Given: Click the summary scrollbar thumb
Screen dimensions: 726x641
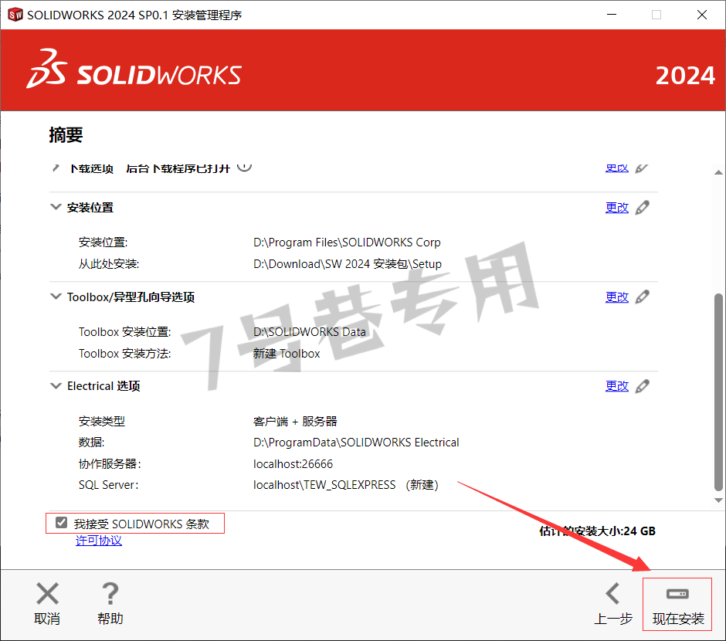Looking at the screenshot, I should (x=718, y=392).
